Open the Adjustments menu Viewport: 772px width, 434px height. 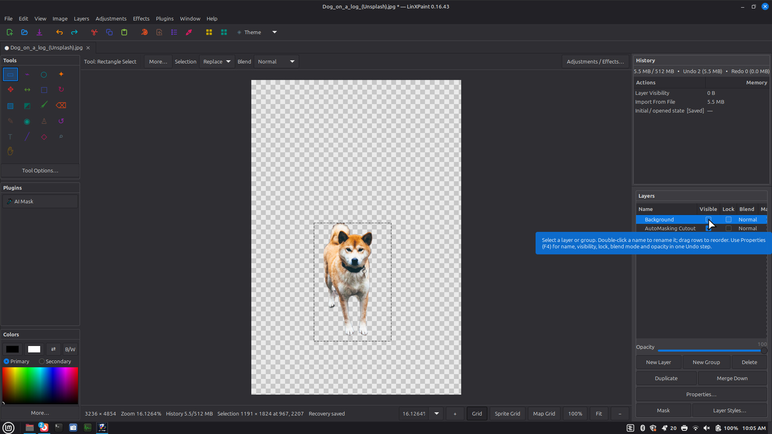[x=111, y=18]
